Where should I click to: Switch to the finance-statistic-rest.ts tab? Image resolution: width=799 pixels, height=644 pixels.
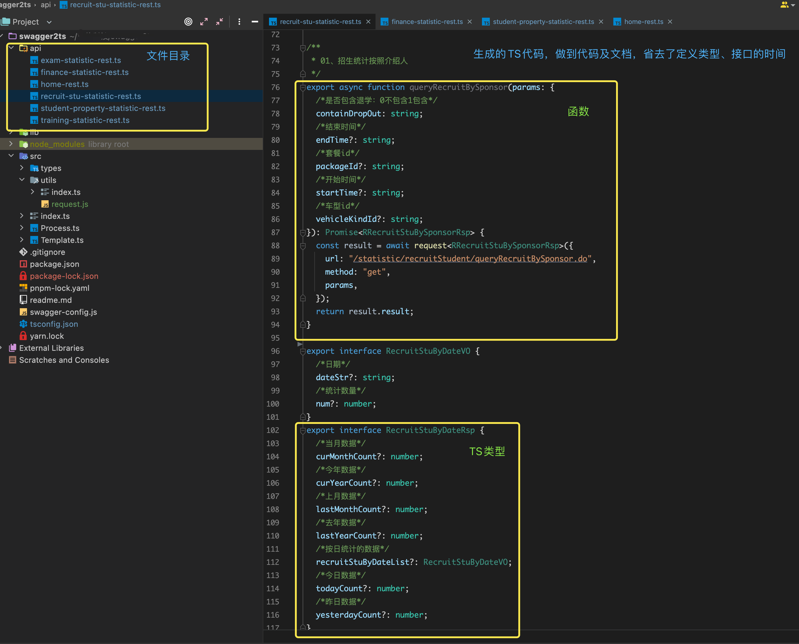pyautogui.click(x=427, y=22)
